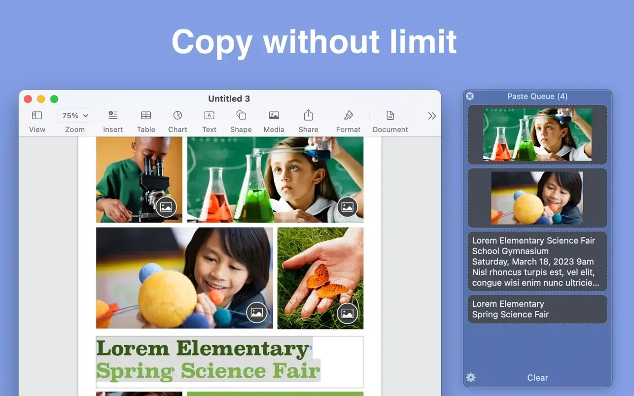Click the image placeholder badge on the microscope photo

tap(167, 207)
